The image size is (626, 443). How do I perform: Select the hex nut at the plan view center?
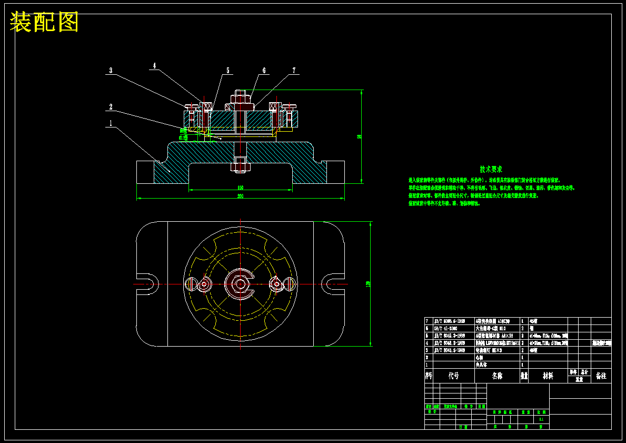[x=240, y=284]
